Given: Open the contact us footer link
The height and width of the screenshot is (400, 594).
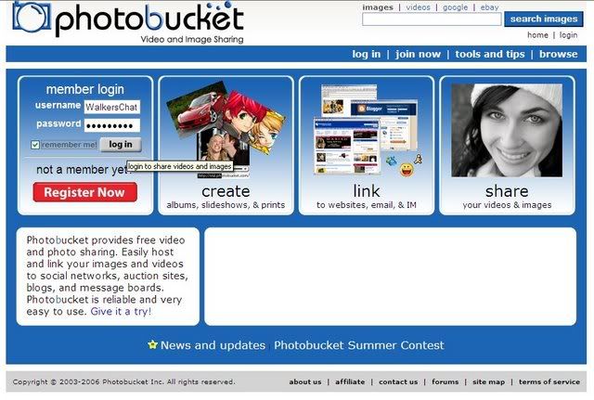Looking at the screenshot, I should [398, 381].
